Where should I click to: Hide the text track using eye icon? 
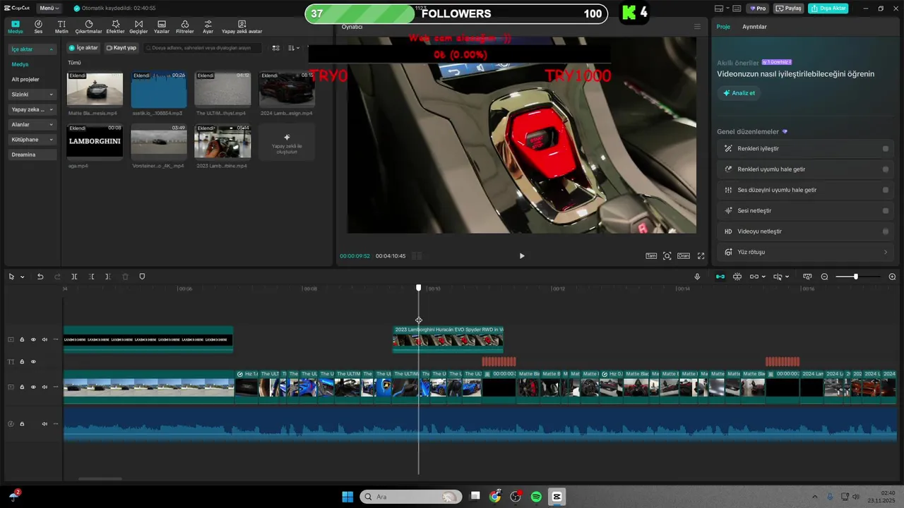[x=33, y=362]
